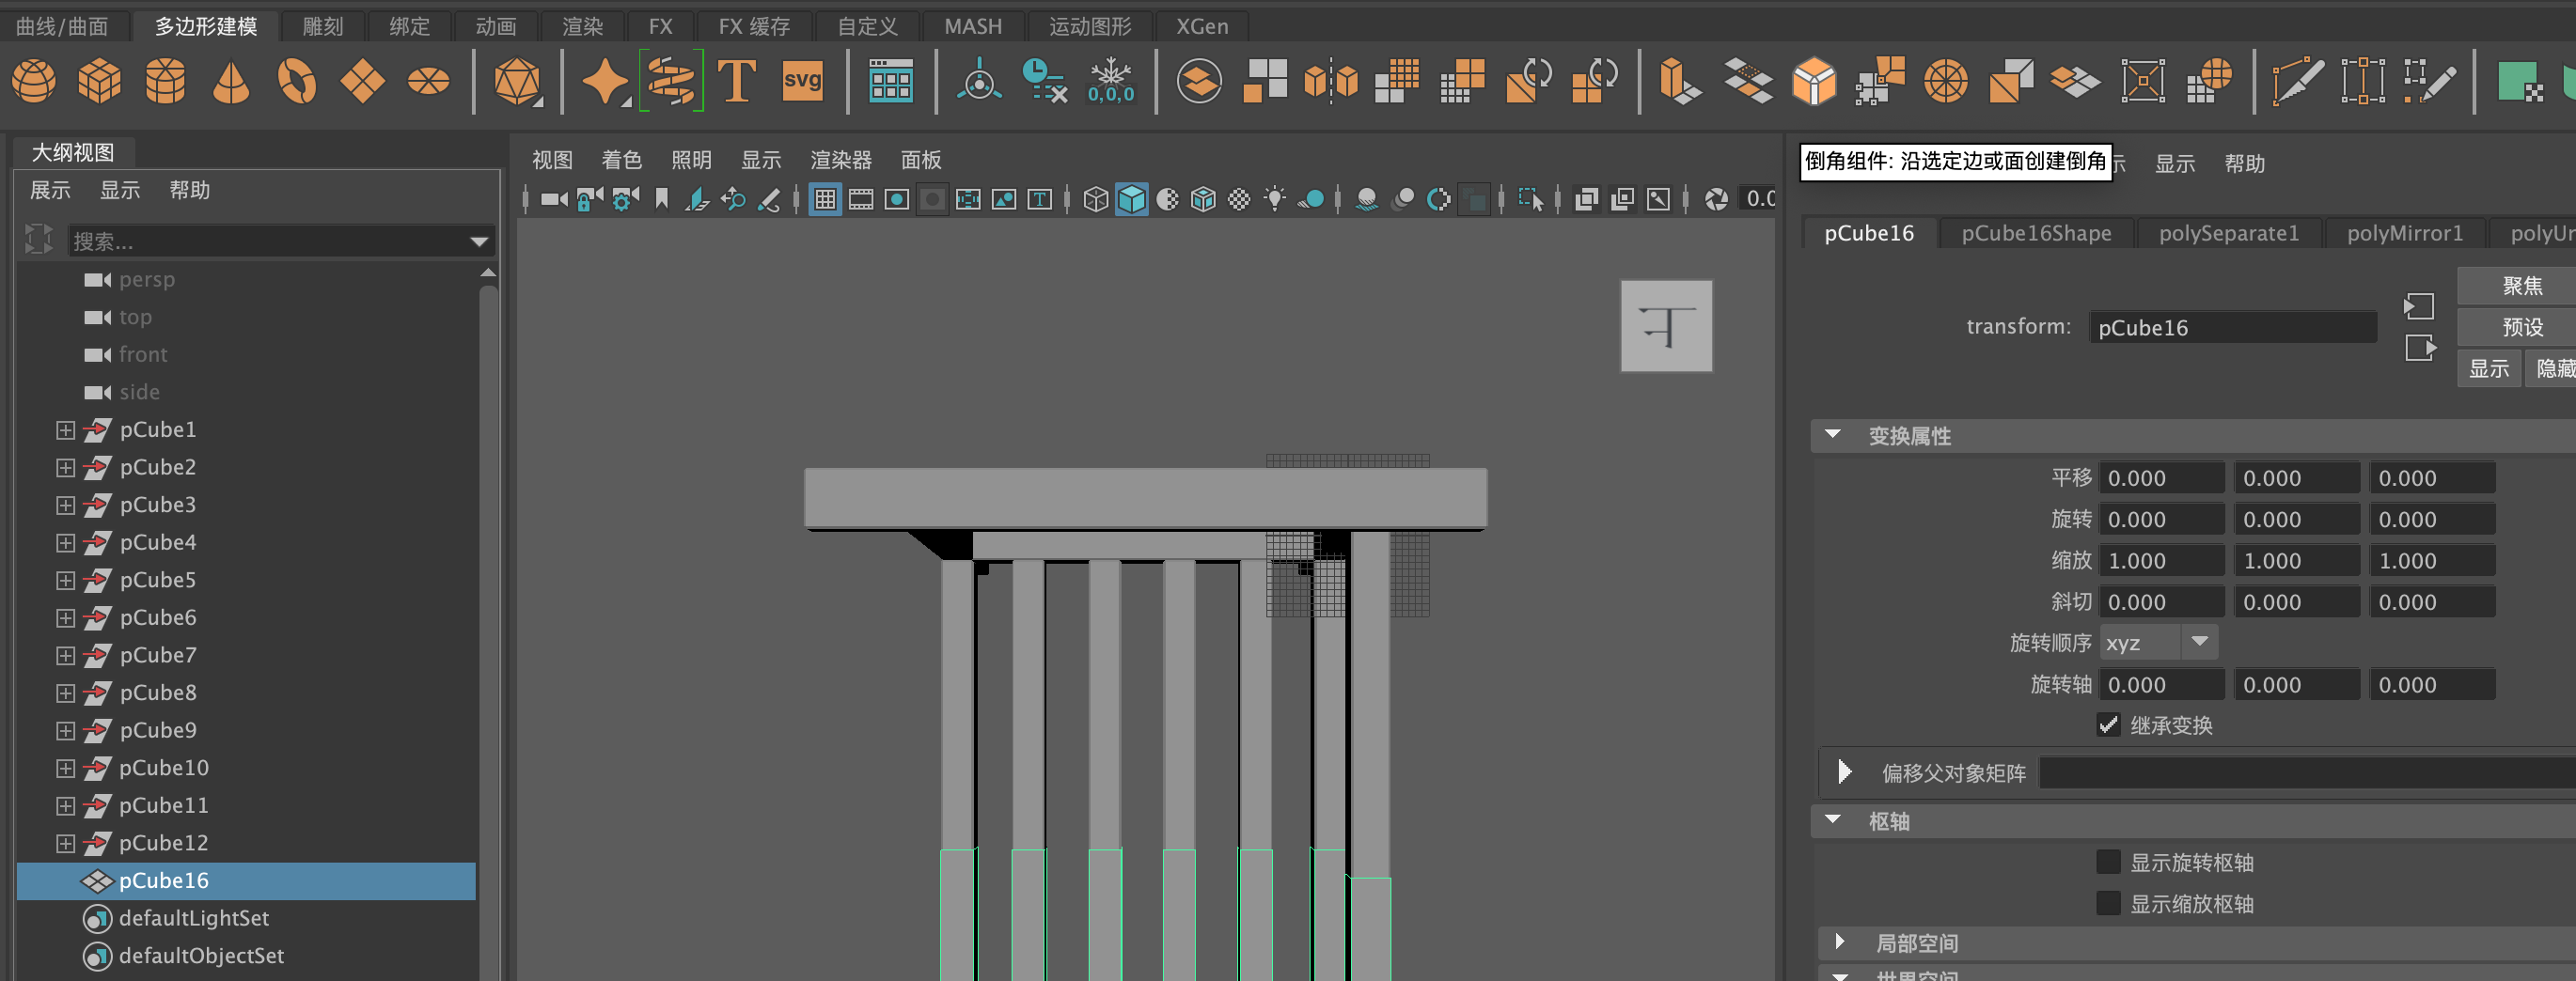Switch to the 雕刻 shelf tab
2576x981 pixels.
[322, 26]
